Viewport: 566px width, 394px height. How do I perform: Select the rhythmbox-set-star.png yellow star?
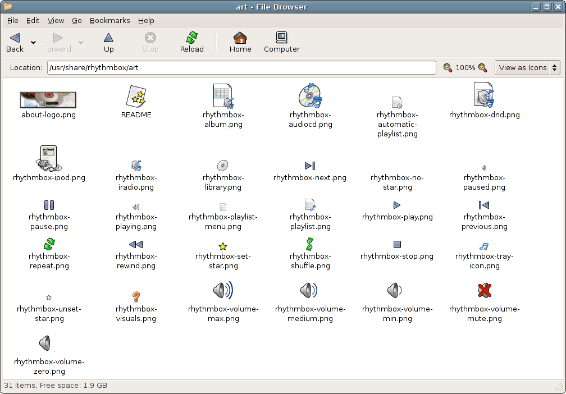(223, 246)
